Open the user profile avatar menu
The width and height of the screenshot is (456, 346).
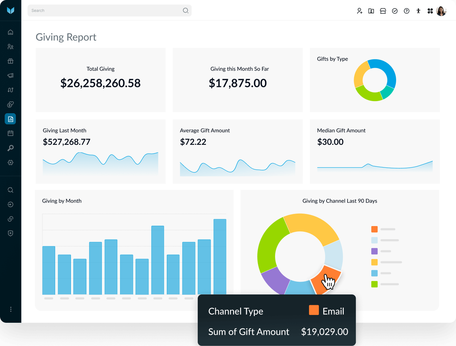tap(441, 11)
